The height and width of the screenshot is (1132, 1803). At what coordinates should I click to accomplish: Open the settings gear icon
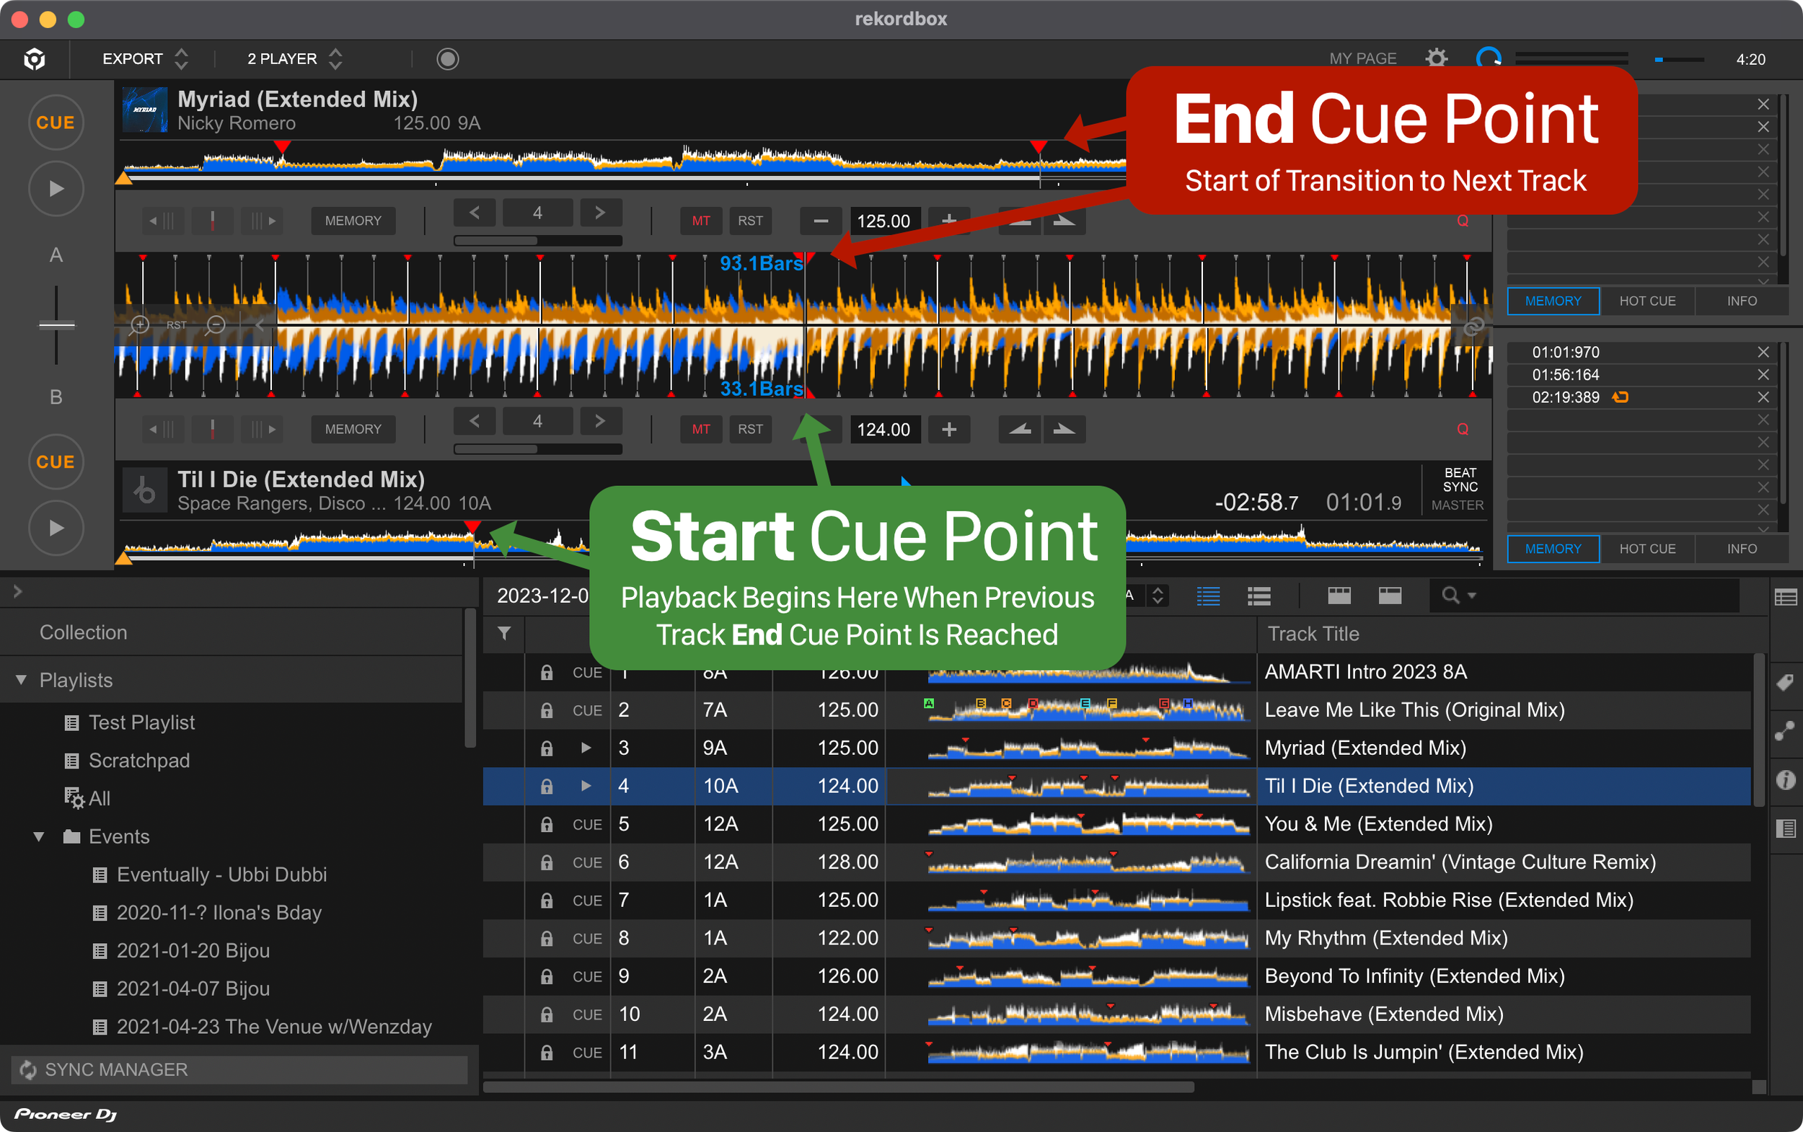click(x=1435, y=58)
